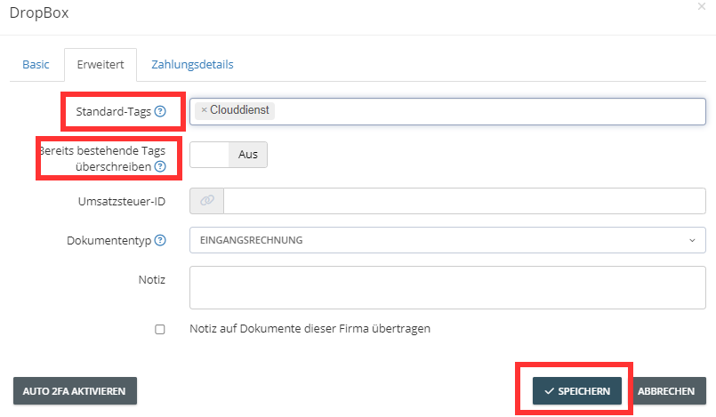
Task: Open help icon next to Dokumententyp
Action: click(x=160, y=240)
